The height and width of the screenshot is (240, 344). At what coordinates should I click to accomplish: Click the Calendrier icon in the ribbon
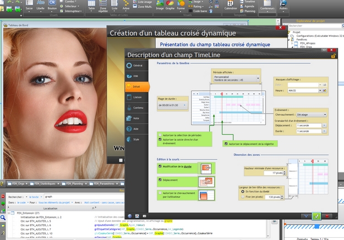(x=231, y=5)
